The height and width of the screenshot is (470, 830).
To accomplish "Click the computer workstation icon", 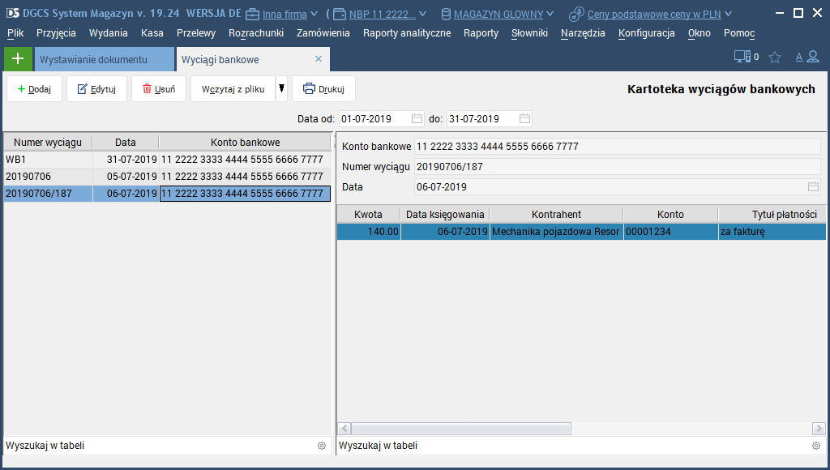I will point(741,57).
